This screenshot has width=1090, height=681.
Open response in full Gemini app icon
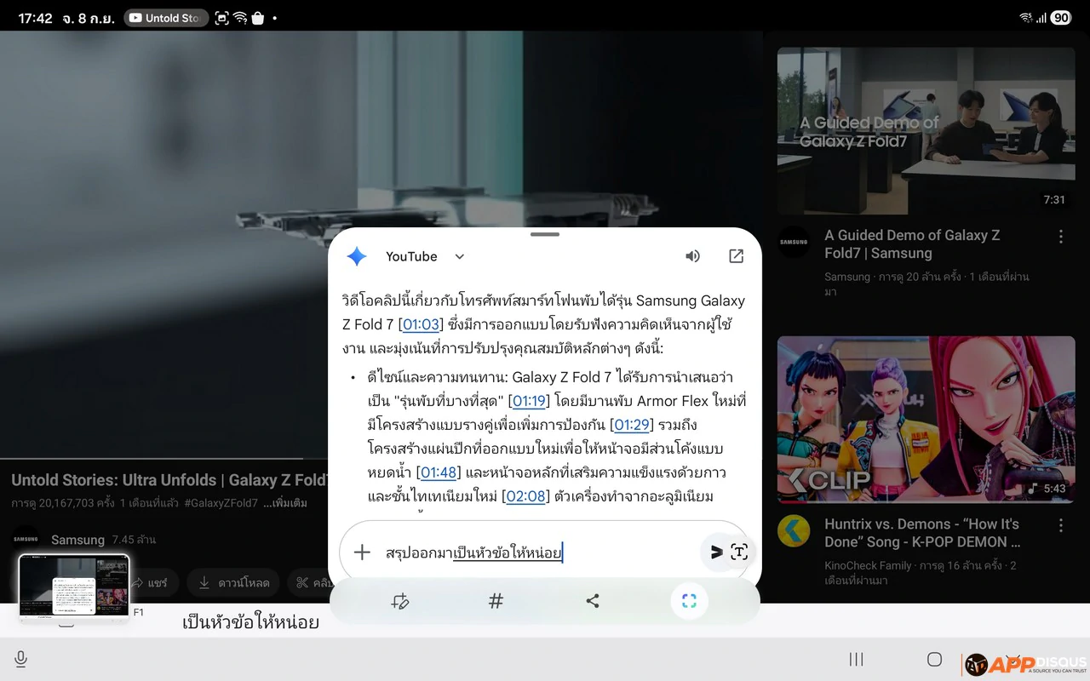point(737,256)
